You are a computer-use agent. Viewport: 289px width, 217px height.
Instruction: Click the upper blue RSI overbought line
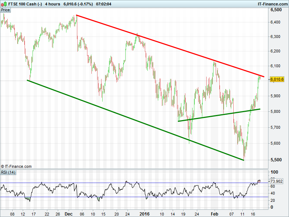(144, 183)
